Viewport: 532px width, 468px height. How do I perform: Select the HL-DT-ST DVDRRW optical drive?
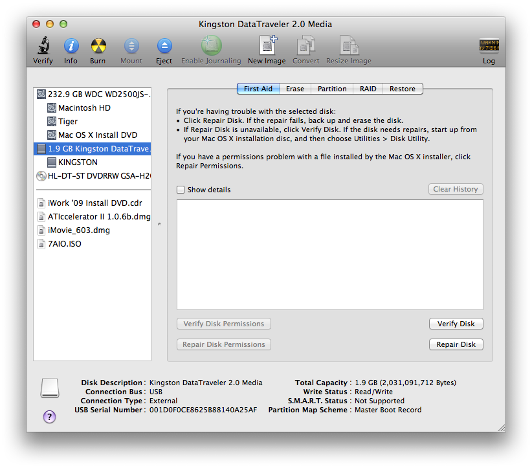pyautogui.click(x=93, y=176)
